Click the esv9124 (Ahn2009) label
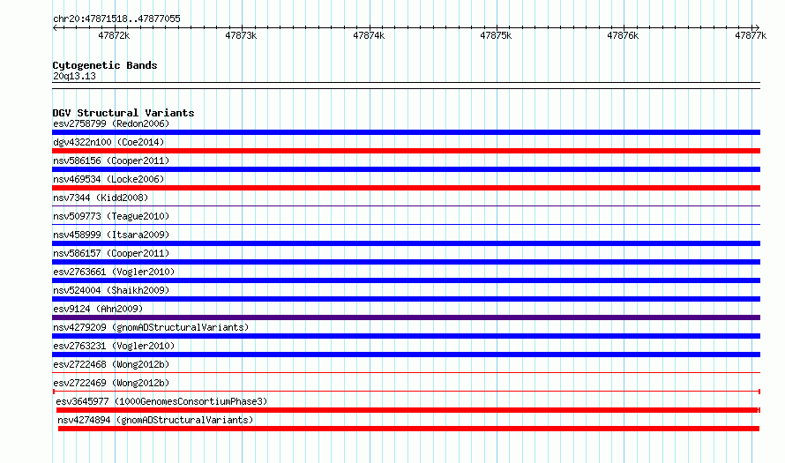 coord(98,309)
